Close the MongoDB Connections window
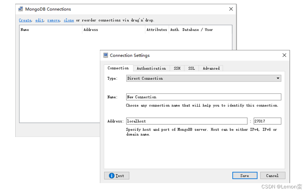308x193 pixels. 231,9
